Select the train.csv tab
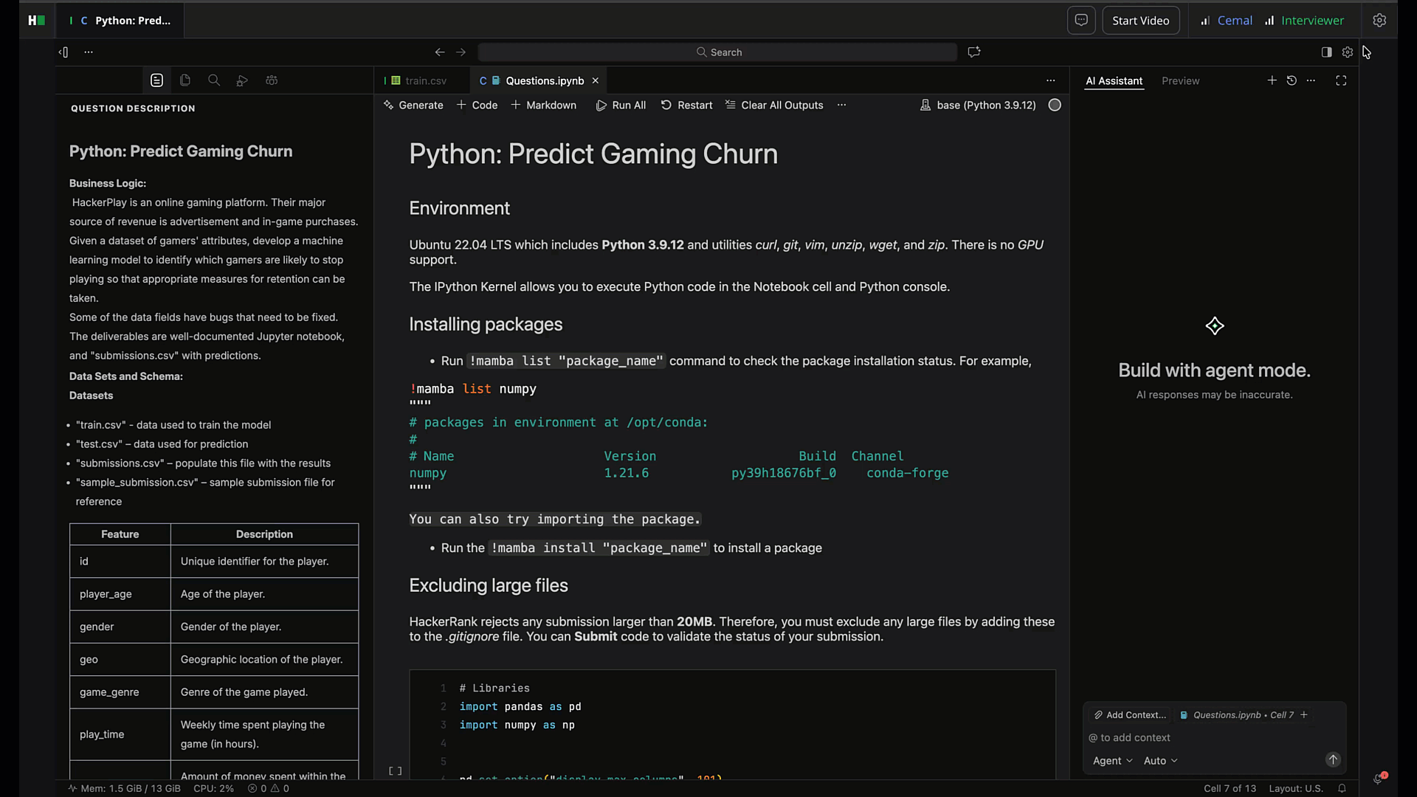 pos(422,80)
